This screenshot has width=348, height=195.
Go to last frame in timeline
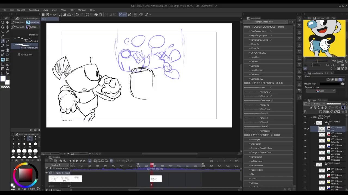[x=84, y=161]
